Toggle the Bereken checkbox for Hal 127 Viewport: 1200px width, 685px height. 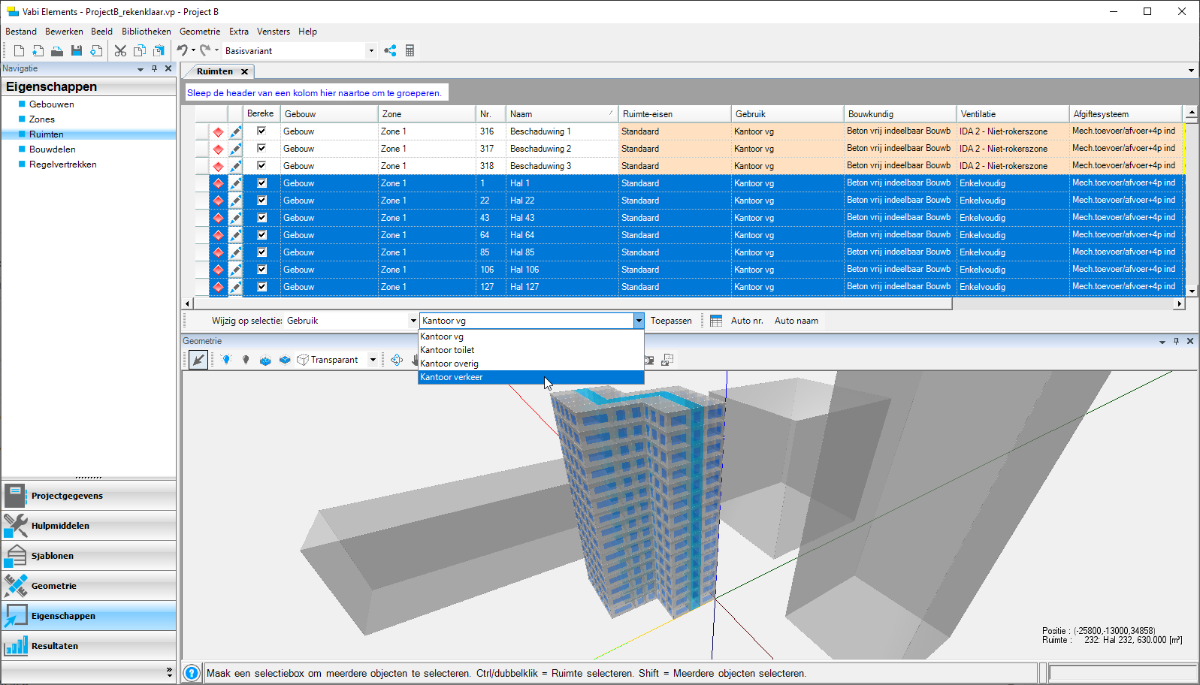click(x=261, y=287)
